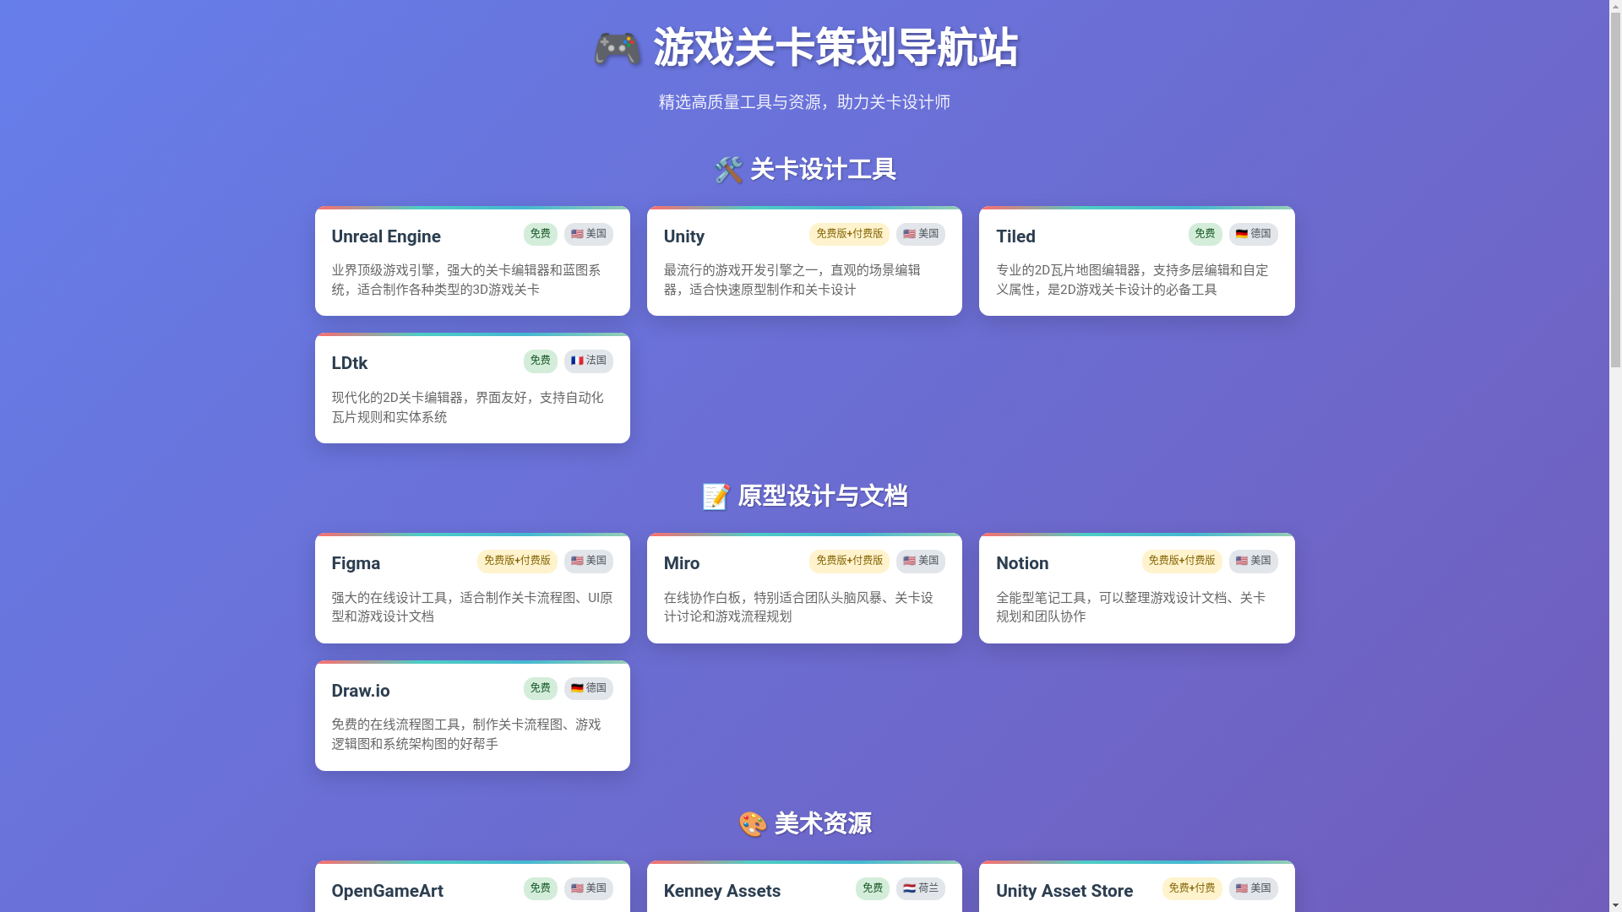Click the 美国 flag tag on Notion card
The image size is (1622, 912).
(1254, 562)
